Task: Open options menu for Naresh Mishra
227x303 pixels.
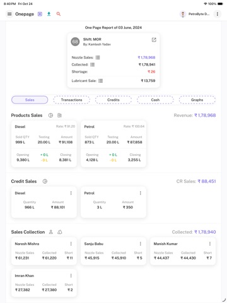Action: [x=71, y=244]
